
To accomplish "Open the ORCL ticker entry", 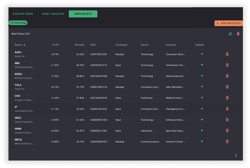I will point(18,118).
